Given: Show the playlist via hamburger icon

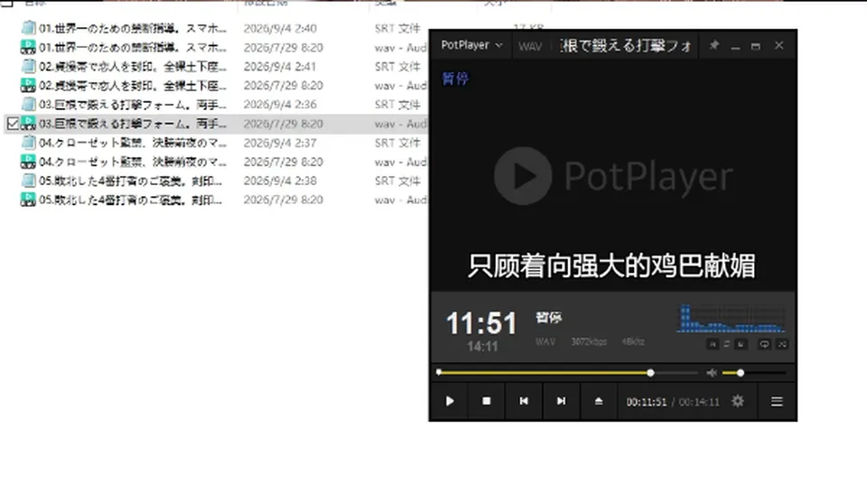Looking at the screenshot, I should [777, 402].
